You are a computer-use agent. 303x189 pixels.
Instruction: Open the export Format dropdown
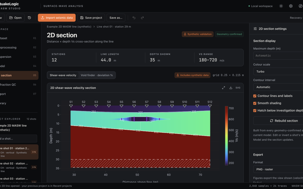coord(278,169)
